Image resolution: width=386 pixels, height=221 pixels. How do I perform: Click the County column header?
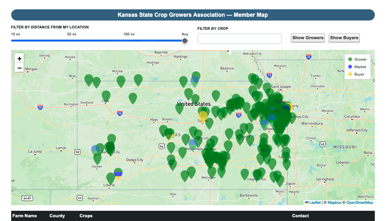(57, 216)
